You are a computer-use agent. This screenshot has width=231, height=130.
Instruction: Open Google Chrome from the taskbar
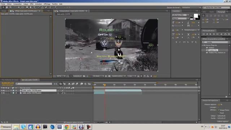coord(66,127)
